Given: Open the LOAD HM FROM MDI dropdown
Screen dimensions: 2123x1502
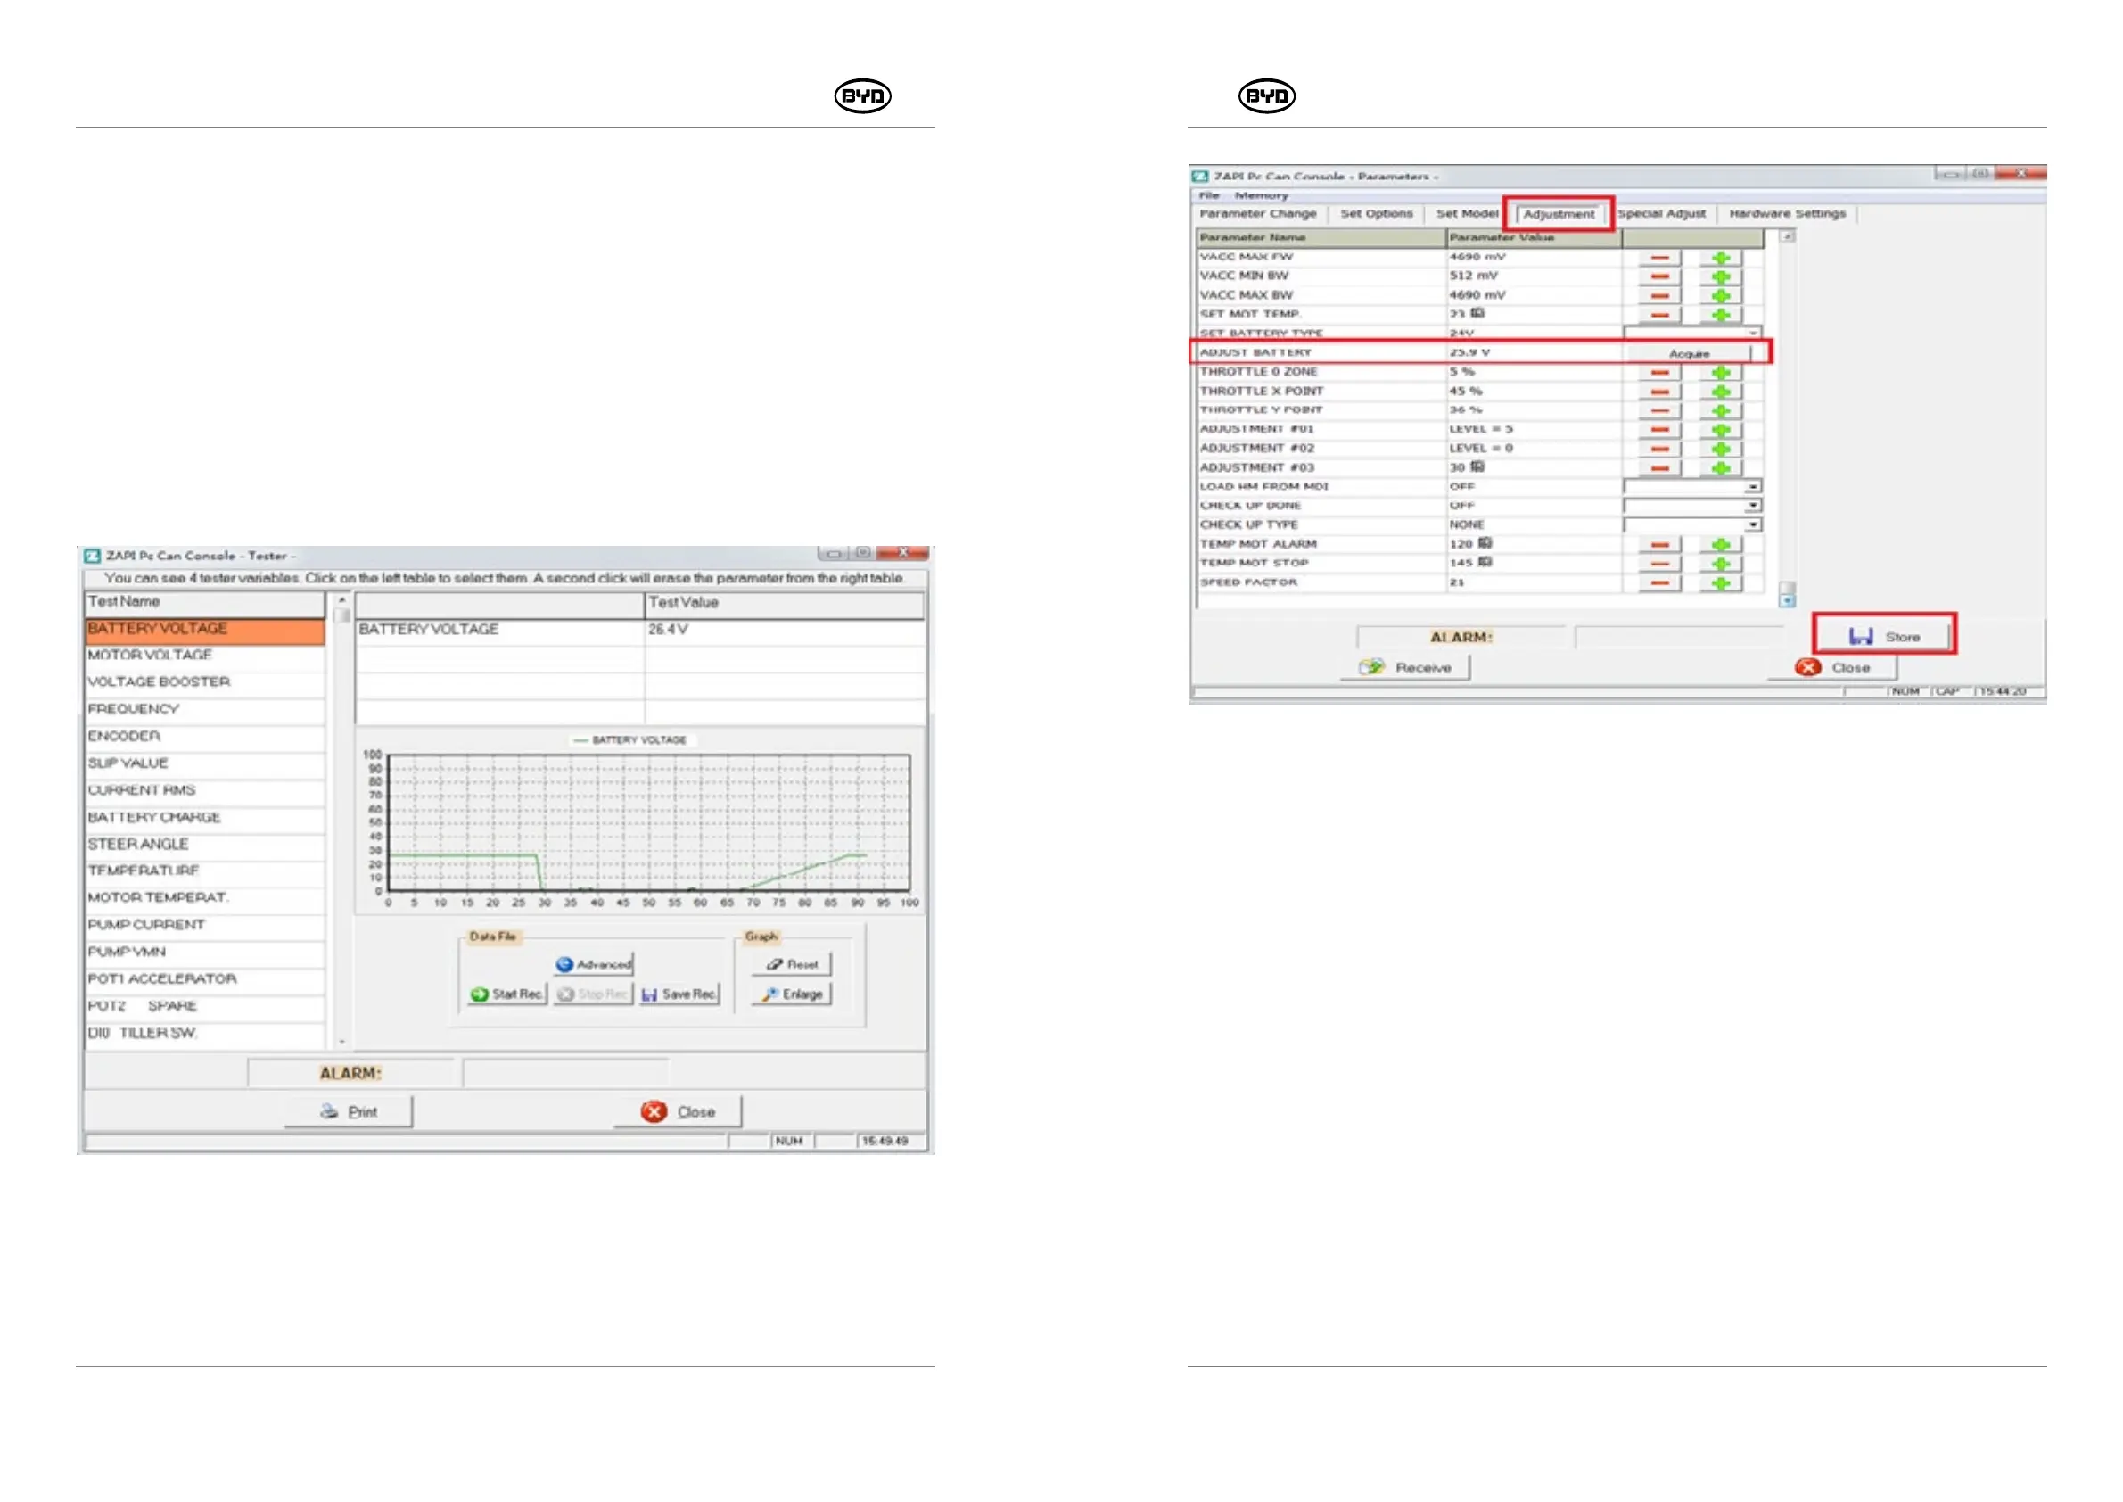Looking at the screenshot, I should [x=1752, y=486].
